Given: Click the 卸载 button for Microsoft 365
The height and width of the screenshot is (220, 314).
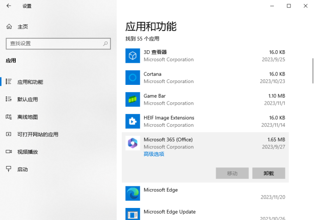Looking at the screenshot, I should point(269,173).
